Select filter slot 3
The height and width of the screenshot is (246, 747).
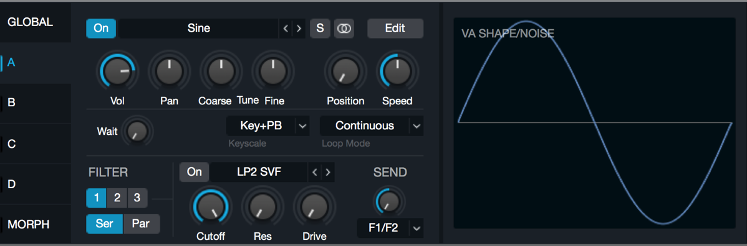point(137,198)
